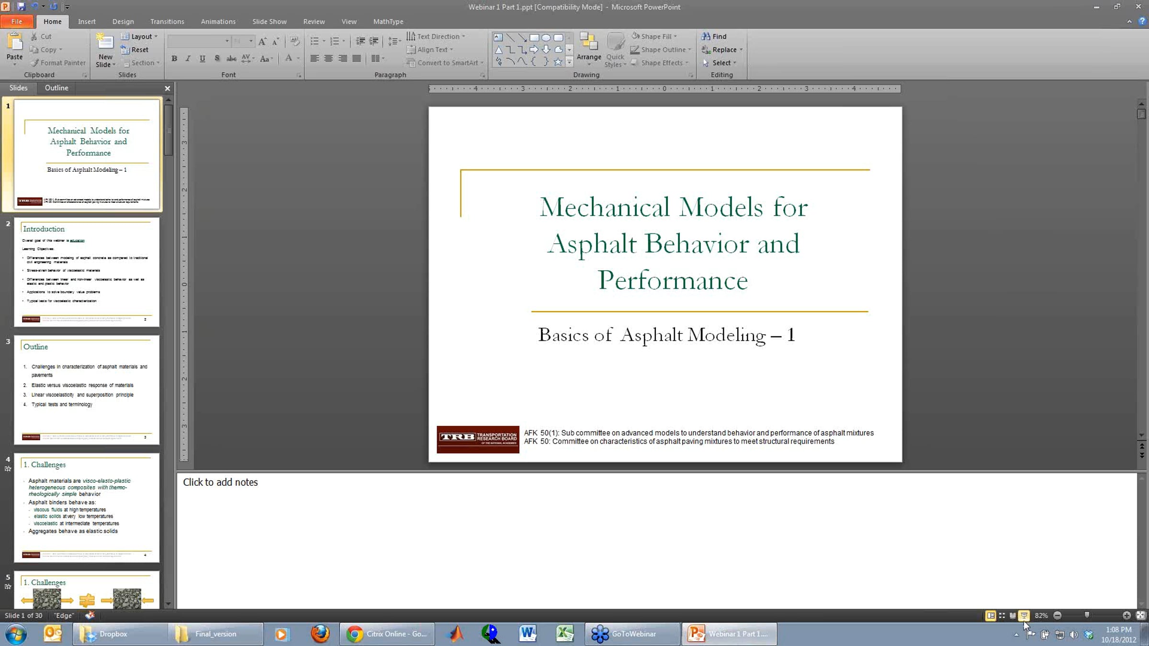The width and height of the screenshot is (1149, 646).
Task: Toggle Bold formatting
Action: (174, 58)
